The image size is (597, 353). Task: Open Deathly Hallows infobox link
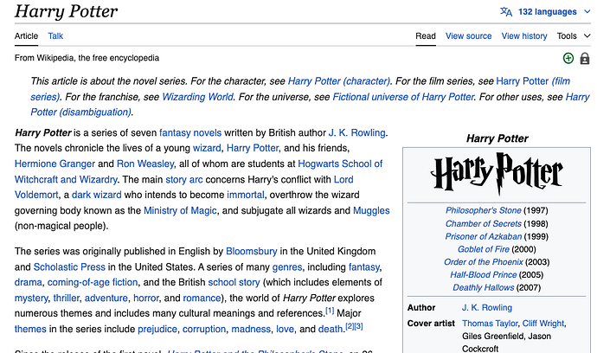click(483, 287)
